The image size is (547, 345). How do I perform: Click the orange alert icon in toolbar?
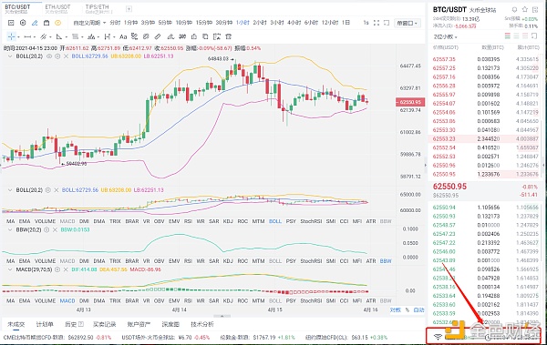coord(58,23)
